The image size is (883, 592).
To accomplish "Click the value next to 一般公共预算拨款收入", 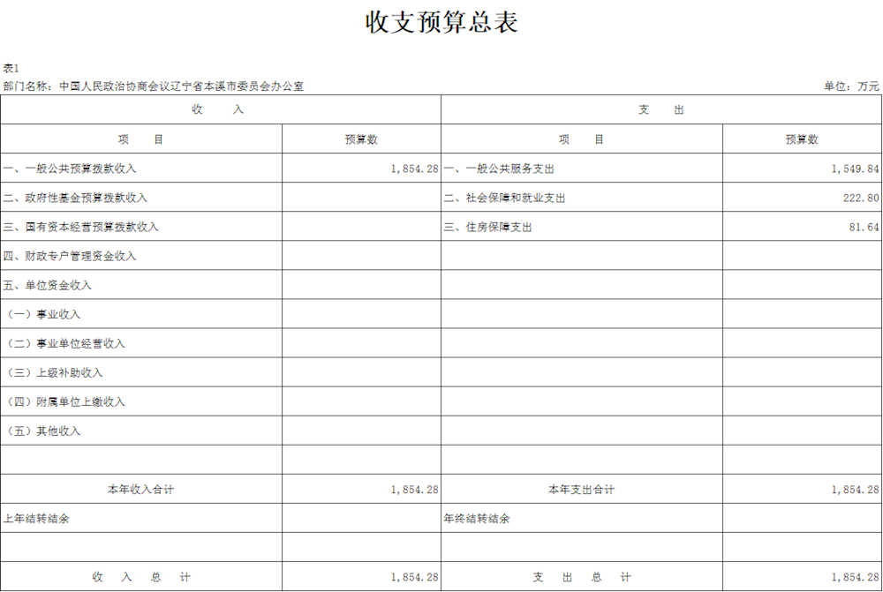I will (x=414, y=169).
